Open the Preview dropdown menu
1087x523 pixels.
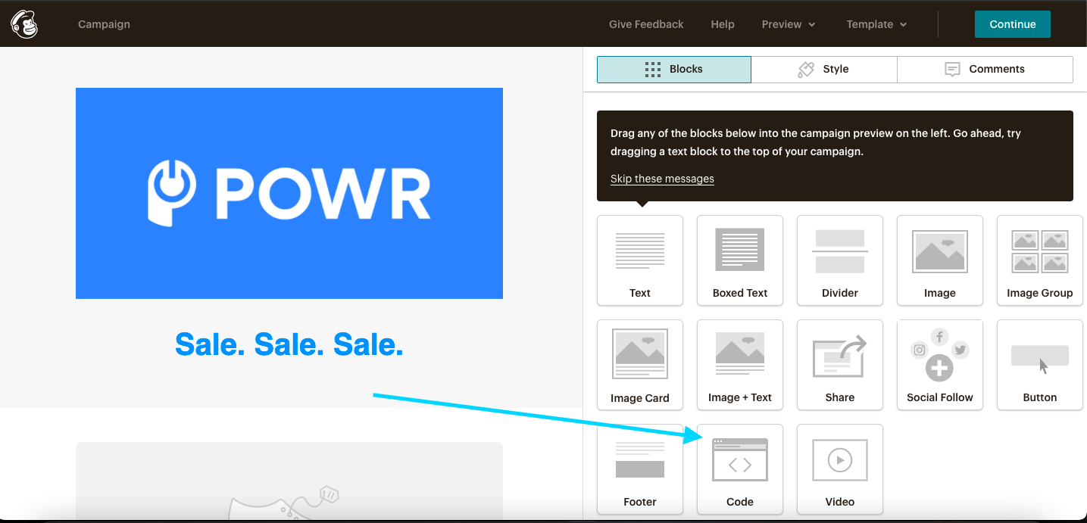point(789,24)
